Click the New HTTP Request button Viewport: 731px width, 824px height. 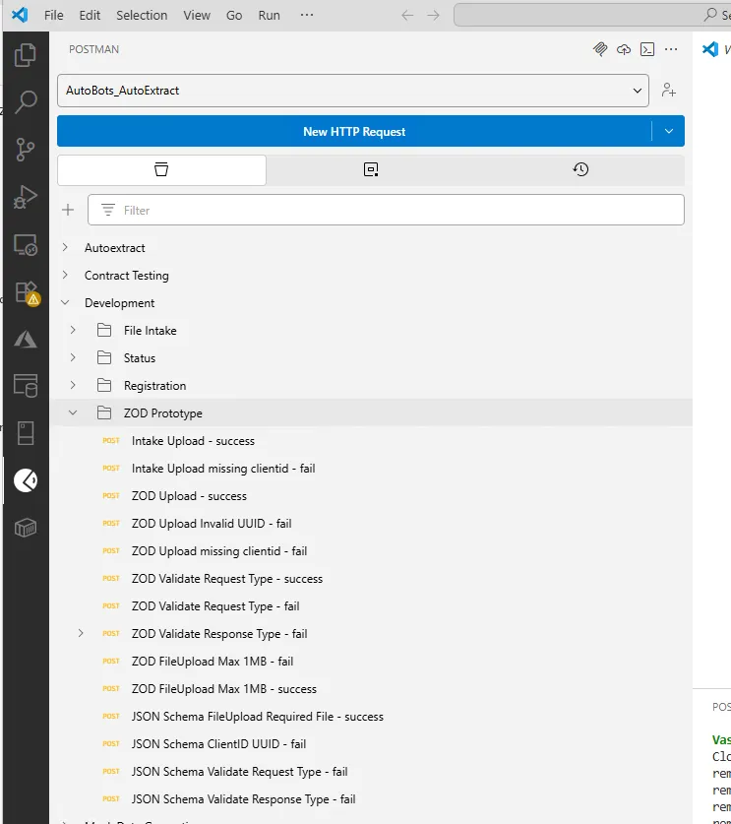(354, 131)
